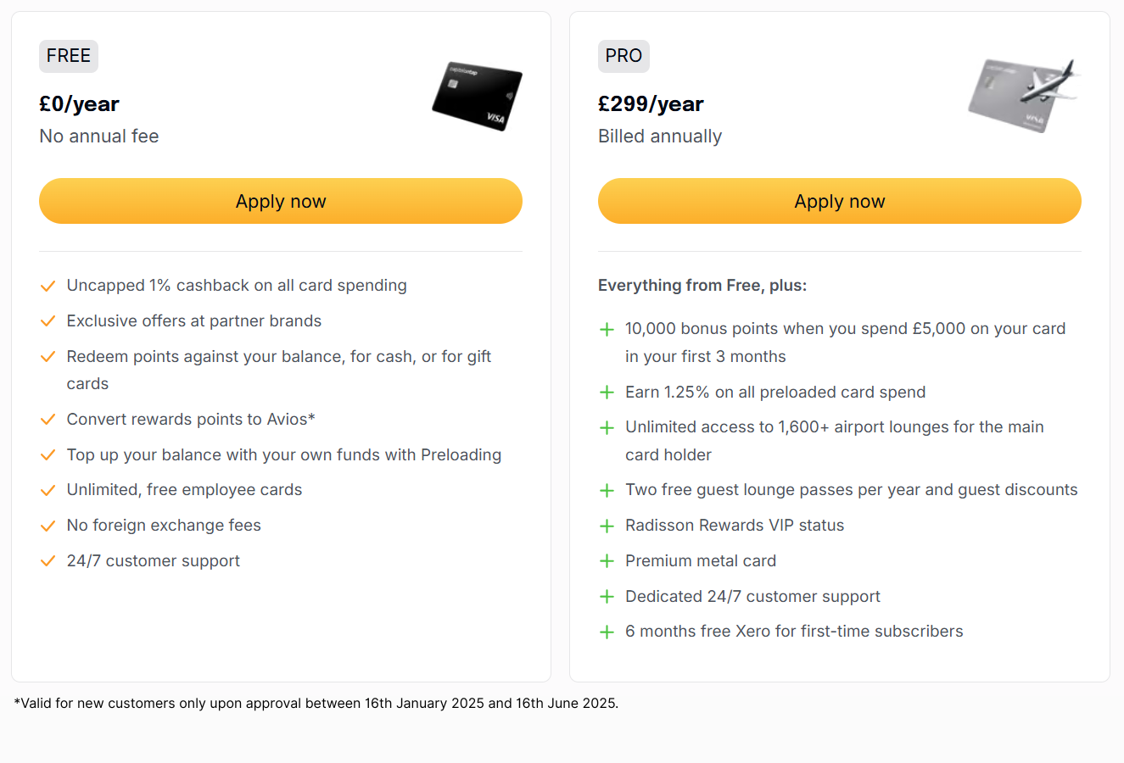Click plus icon beside 6 months free Xero
The image size is (1124, 763).
coord(607,632)
